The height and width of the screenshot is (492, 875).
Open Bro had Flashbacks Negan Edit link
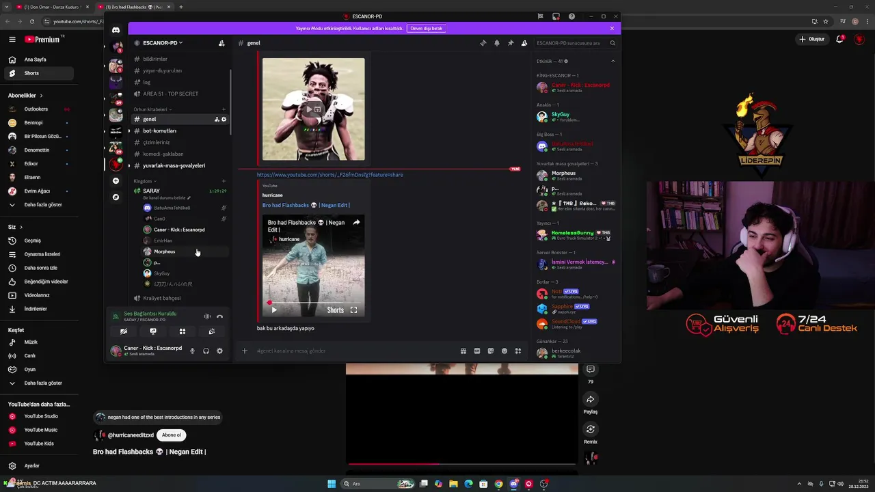306,205
